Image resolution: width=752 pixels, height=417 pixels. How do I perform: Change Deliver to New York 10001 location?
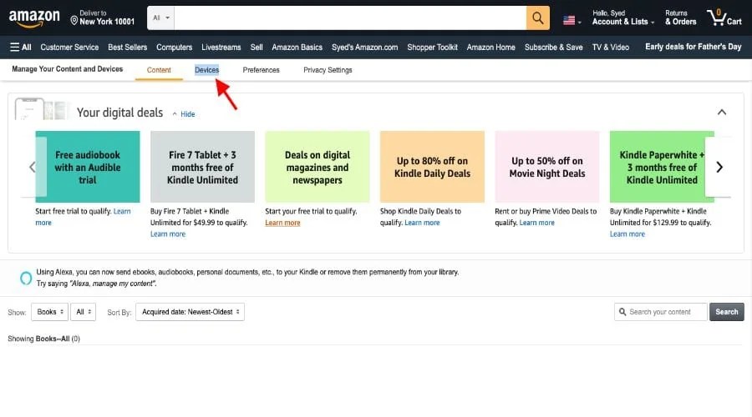pos(102,18)
